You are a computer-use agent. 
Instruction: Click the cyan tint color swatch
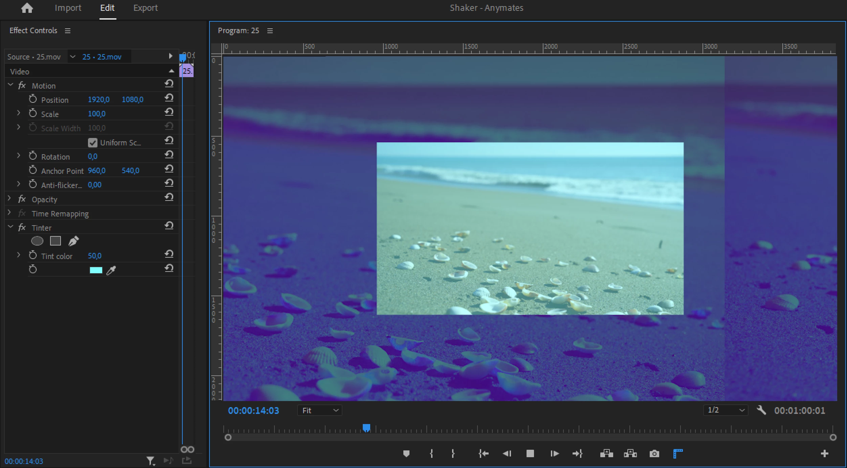tap(96, 270)
